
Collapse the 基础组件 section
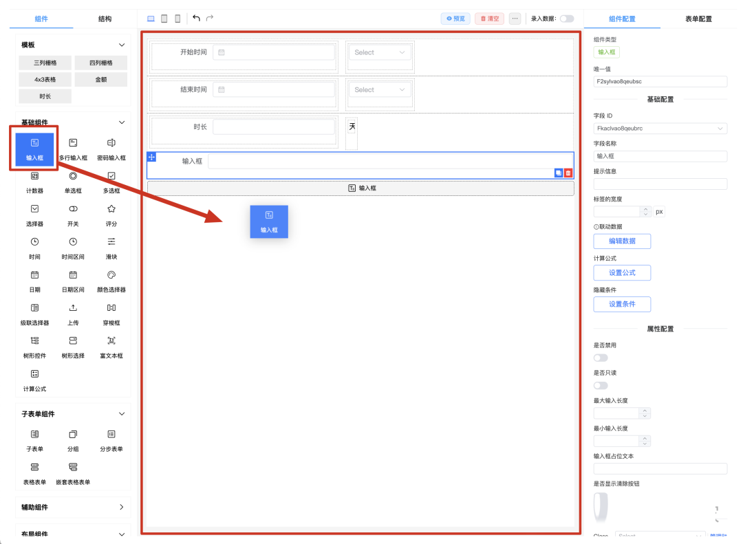point(122,122)
